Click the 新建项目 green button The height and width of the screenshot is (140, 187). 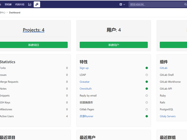(34, 45)
